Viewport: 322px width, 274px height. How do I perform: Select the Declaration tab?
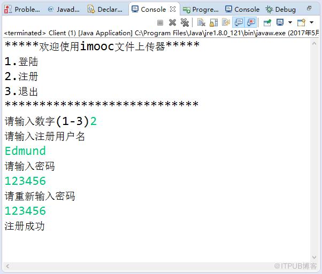pyautogui.click(x=105, y=9)
